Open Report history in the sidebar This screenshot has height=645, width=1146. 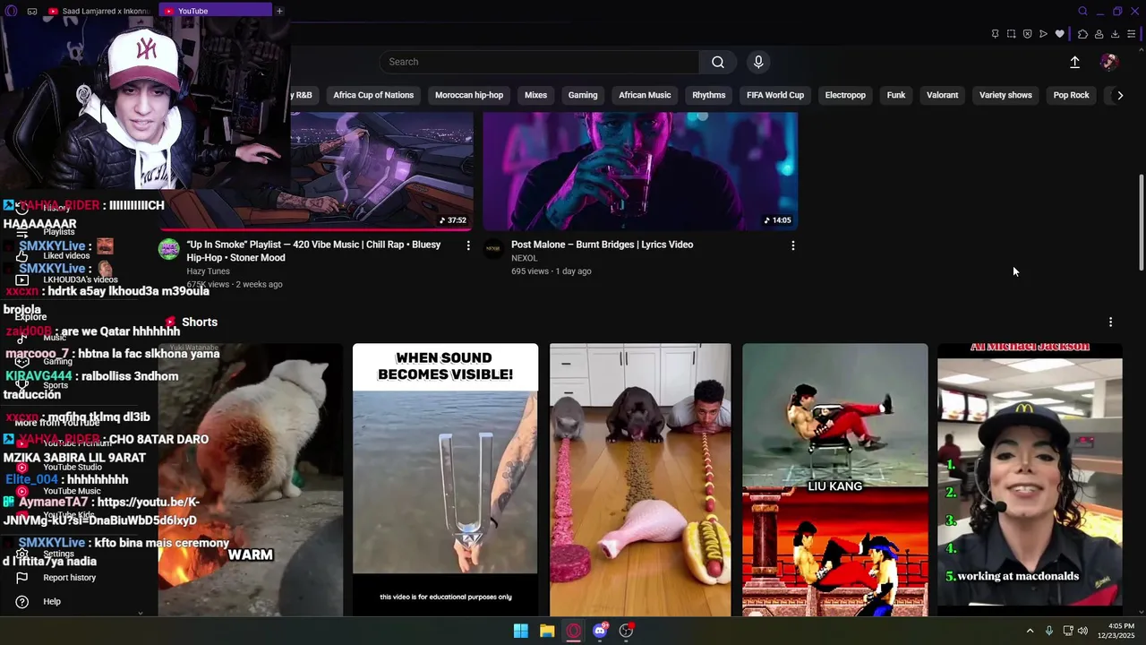(x=70, y=578)
